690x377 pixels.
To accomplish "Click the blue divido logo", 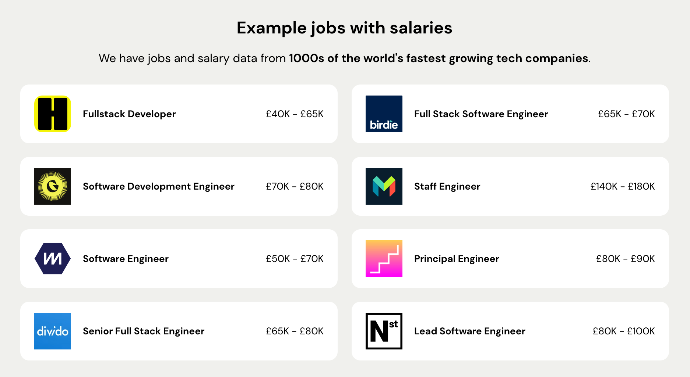I will [x=53, y=331].
